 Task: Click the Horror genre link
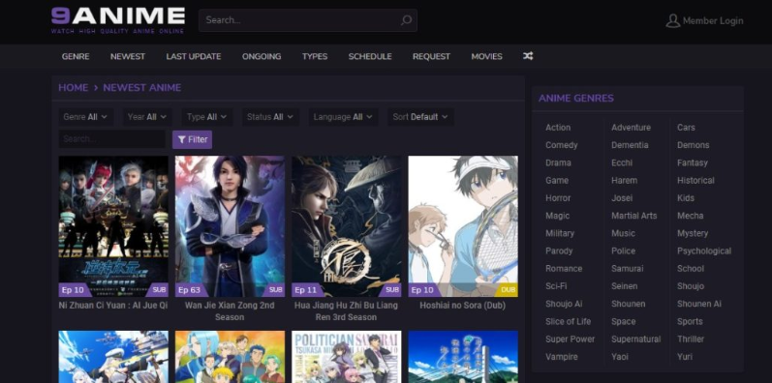[x=558, y=198]
